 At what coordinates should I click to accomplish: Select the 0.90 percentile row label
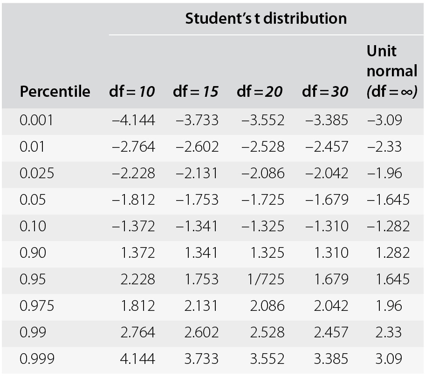(x=34, y=253)
